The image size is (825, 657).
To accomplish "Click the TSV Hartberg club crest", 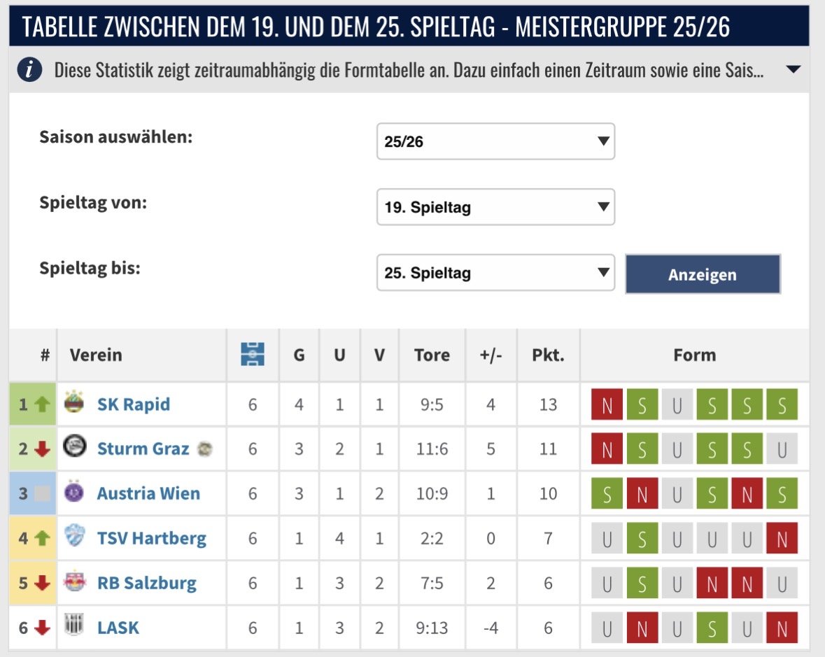I will 73,538.
